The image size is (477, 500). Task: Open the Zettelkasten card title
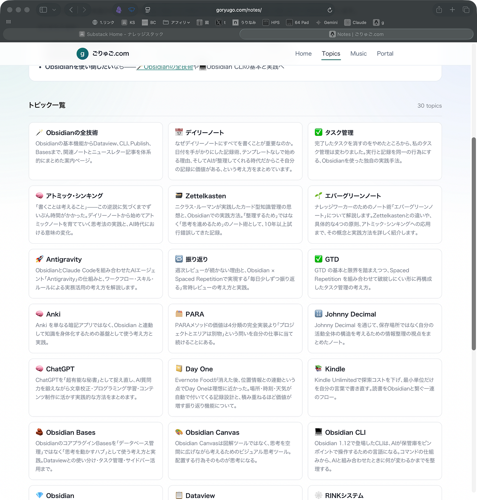tap(206, 196)
